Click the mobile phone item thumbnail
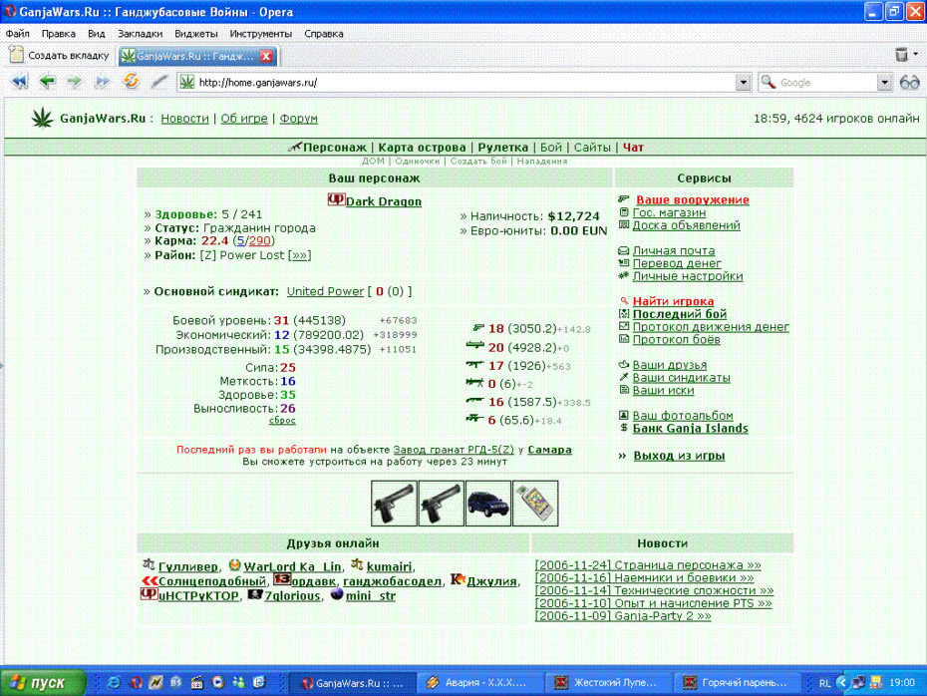Image resolution: width=927 pixels, height=696 pixels. (x=535, y=504)
